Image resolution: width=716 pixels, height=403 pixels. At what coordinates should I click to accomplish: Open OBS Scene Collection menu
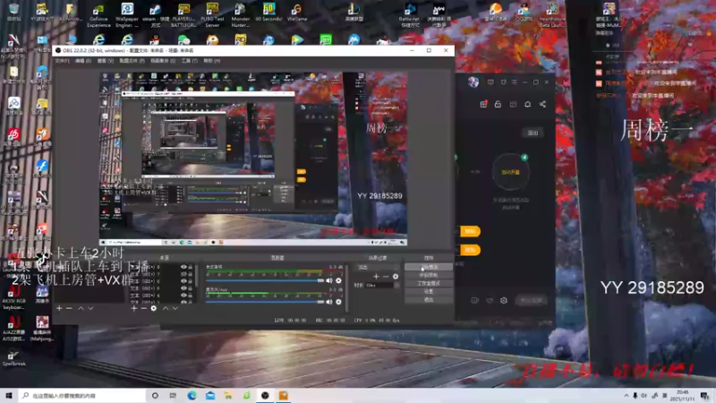(163, 61)
